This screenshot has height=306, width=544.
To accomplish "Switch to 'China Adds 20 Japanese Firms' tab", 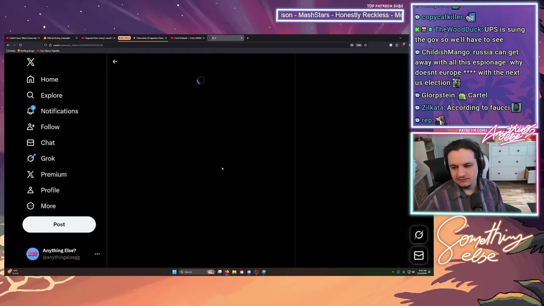I will 150,38.
